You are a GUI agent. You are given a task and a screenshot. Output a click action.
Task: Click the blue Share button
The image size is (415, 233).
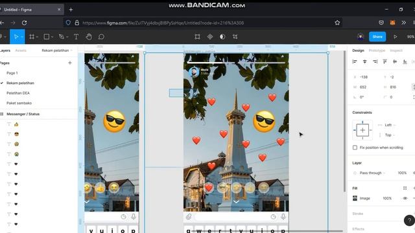(x=377, y=37)
